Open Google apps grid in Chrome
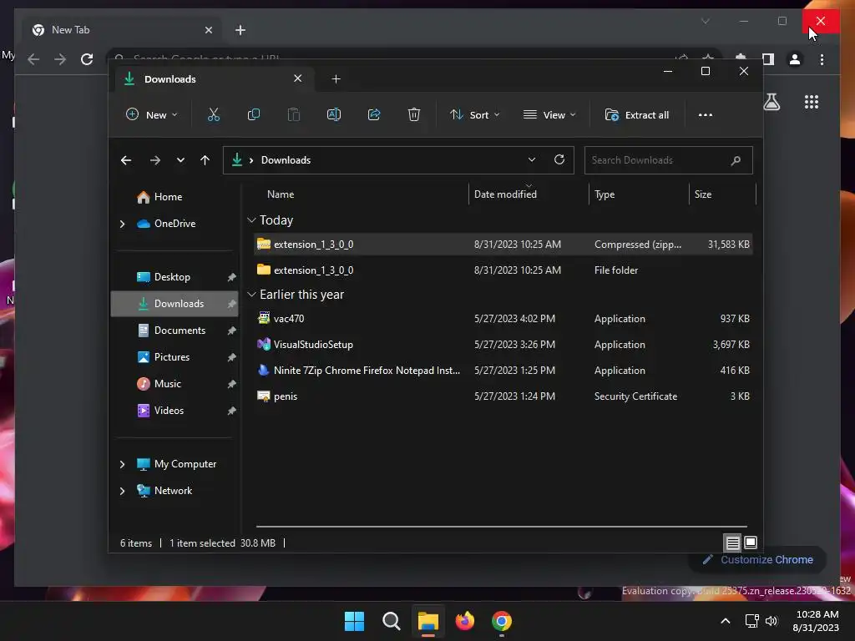 click(x=812, y=102)
